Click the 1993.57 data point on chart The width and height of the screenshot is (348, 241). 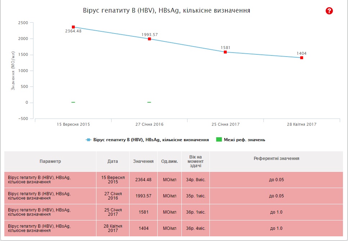pos(149,39)
